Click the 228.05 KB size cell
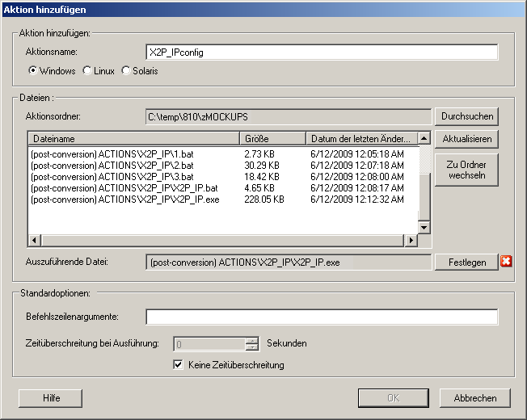This screenshot has height=420, width=527. click(264, 199)
